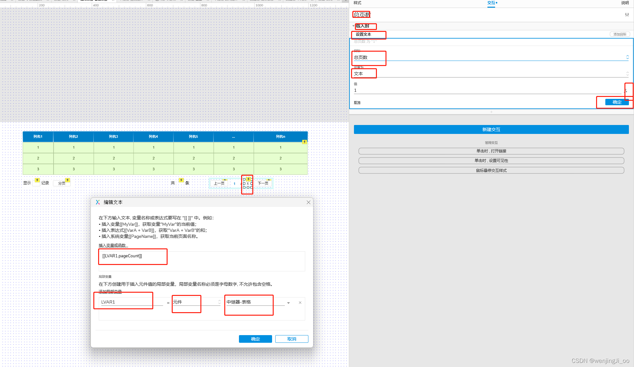Collapse the 载入时 event section
The width and height of the screenshot is (634, 367).
353,26
